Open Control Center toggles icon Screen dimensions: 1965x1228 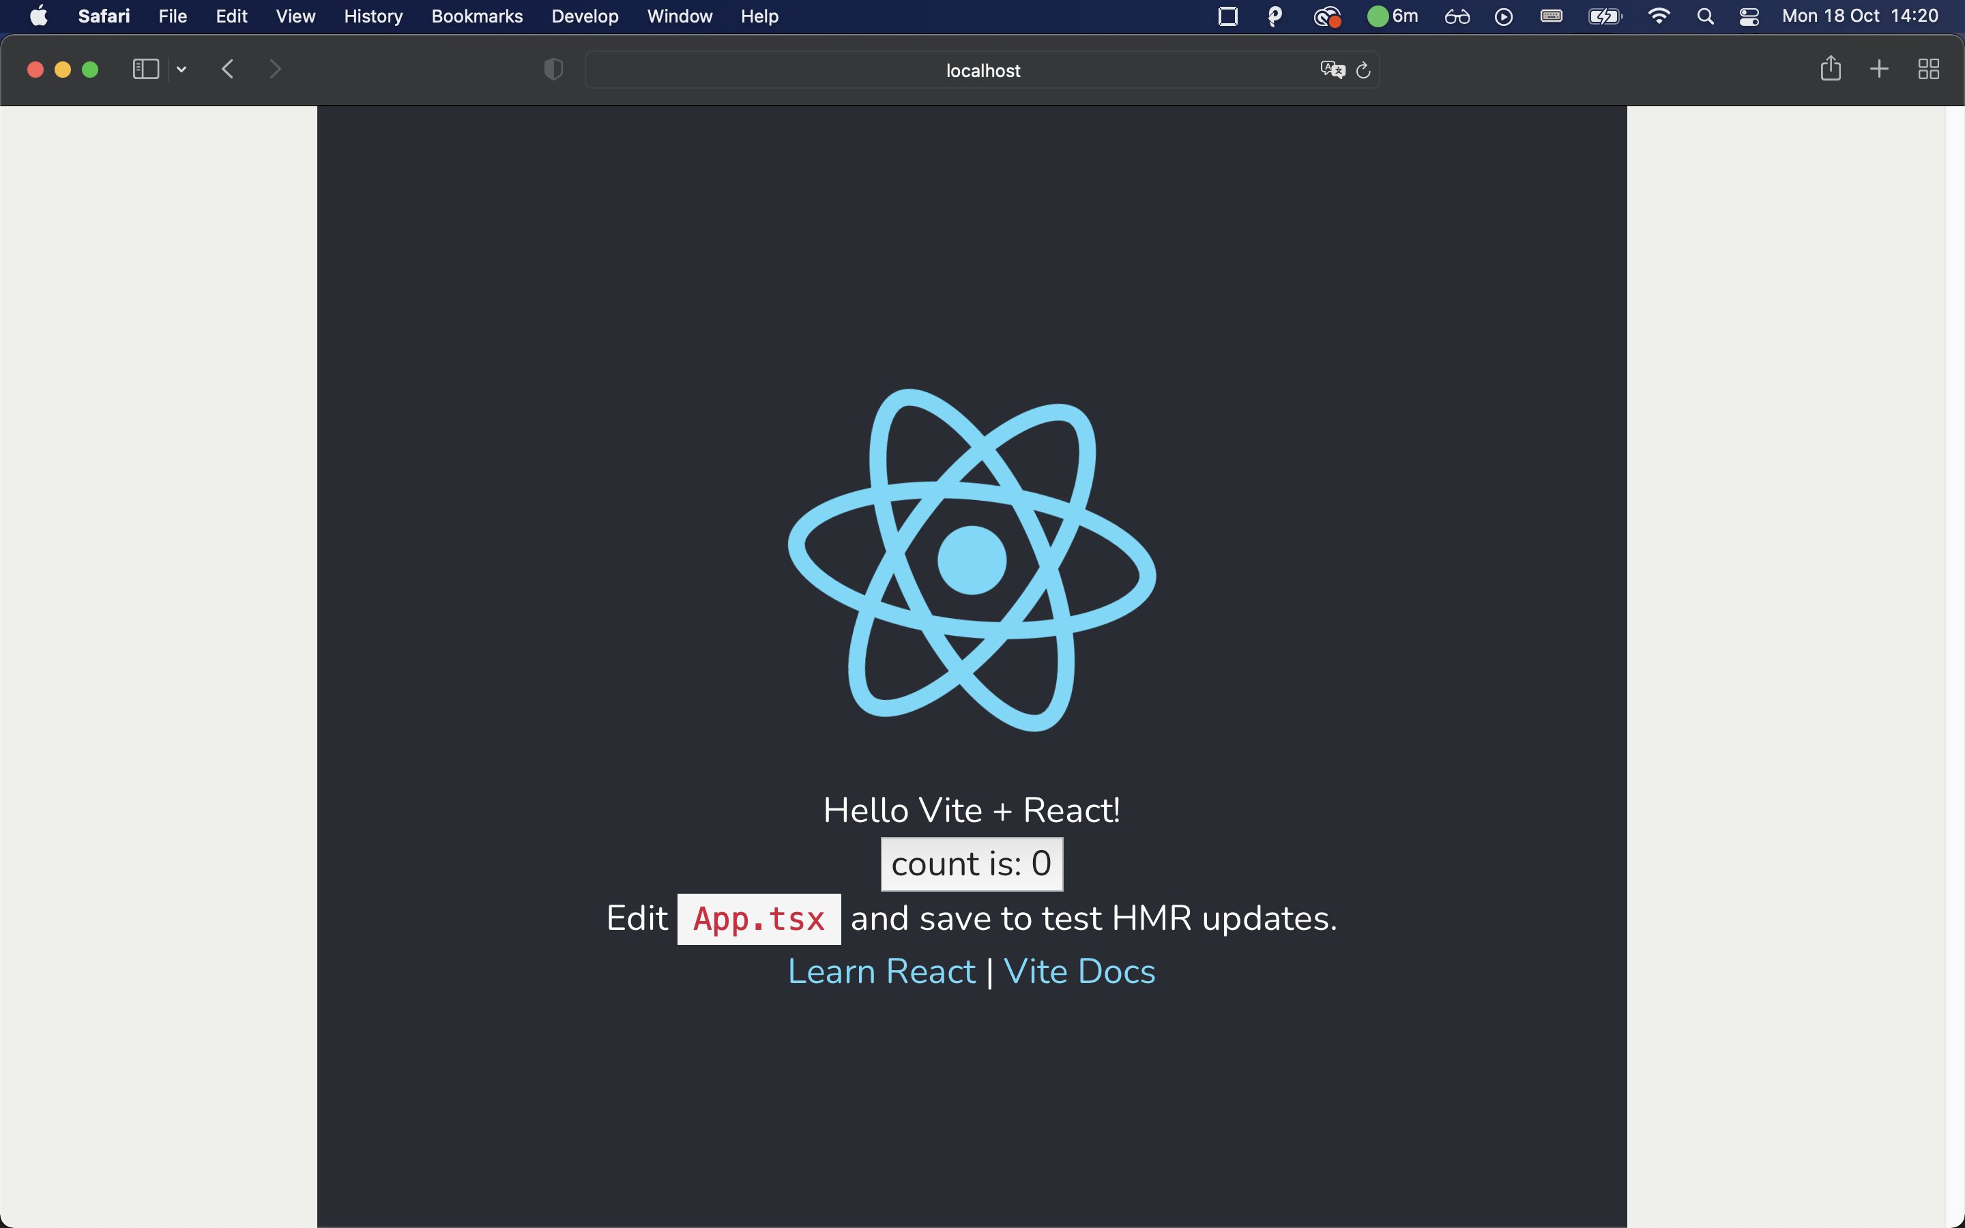1749,16
